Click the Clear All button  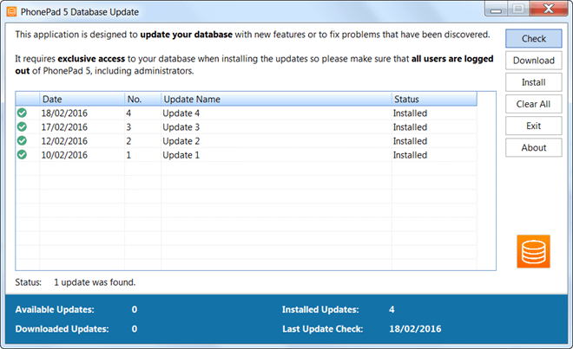(534, 104)
